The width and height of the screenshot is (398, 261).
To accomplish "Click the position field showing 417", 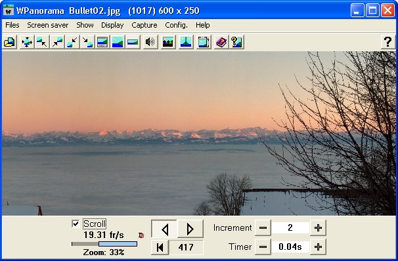I will (186, 247).
